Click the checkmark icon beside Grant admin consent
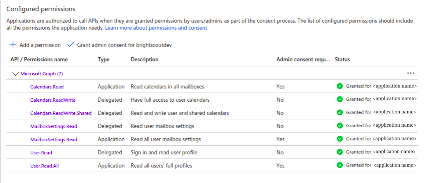This screenshot has width=431, height=183. [x=70, y=45]
